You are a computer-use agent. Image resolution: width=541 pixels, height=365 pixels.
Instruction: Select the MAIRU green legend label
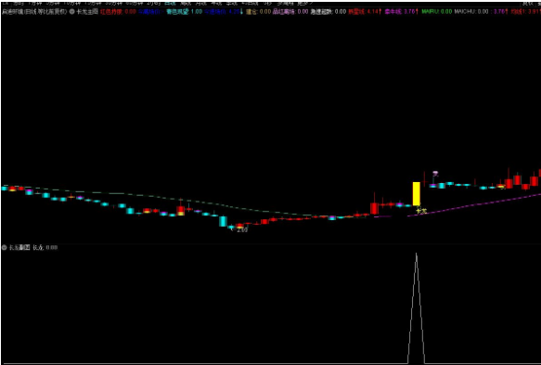[x=431, y=11]
